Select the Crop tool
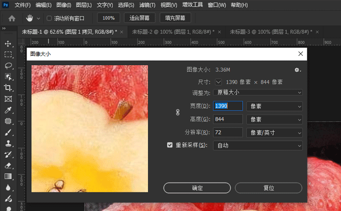The width and height of the screenshot is (341, 211). pos(8,88)
